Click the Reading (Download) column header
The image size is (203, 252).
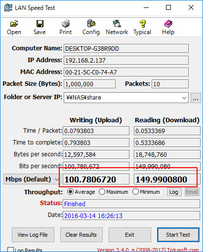167,120
